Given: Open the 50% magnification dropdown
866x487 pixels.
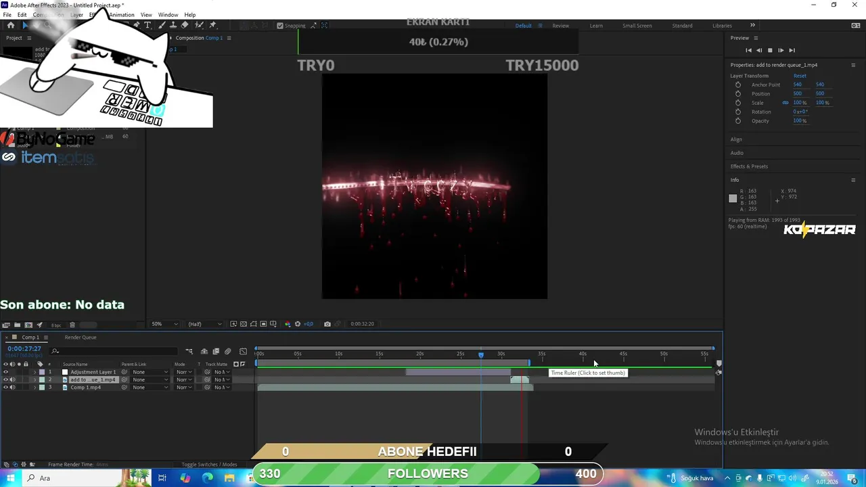Looking at the screenshot, I should [x=164, y=324].
